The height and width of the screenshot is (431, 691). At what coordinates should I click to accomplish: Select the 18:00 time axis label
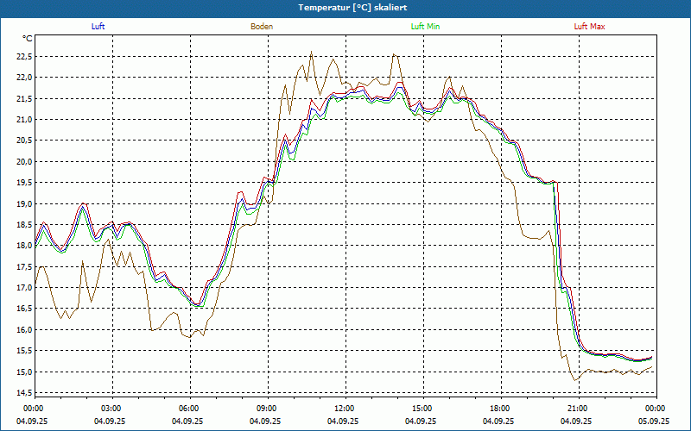coord(499,409)
